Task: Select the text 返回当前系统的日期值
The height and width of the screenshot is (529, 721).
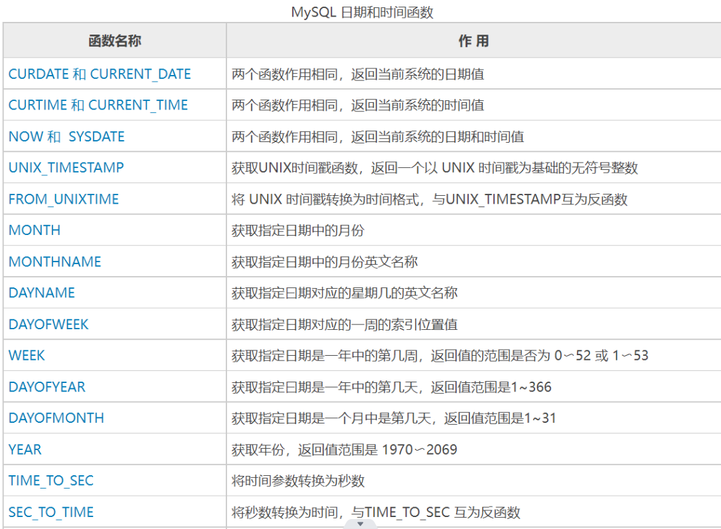Action: tap(418, 74)
